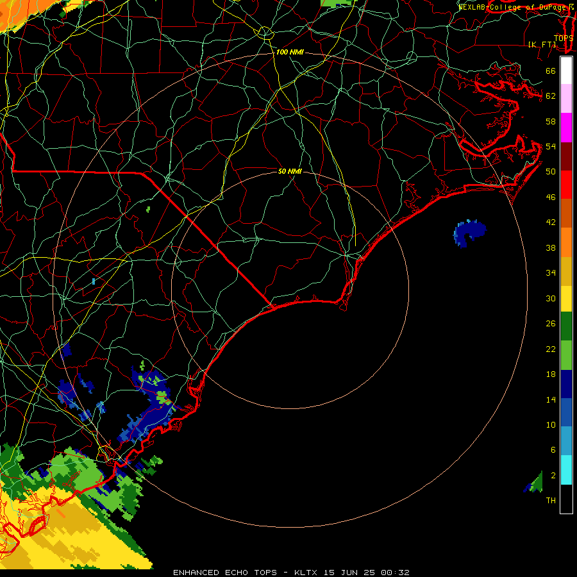This screenshot has height=577, width=577.
Task: Click the "TOPS" legend heading
Action: [564, 38]
